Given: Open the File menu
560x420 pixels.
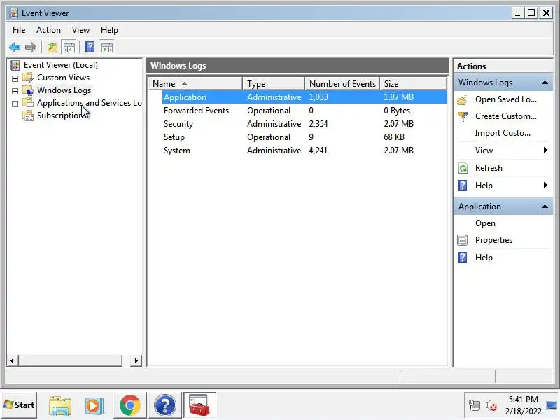Looking at the screenshot, I should tap(19, 30).
